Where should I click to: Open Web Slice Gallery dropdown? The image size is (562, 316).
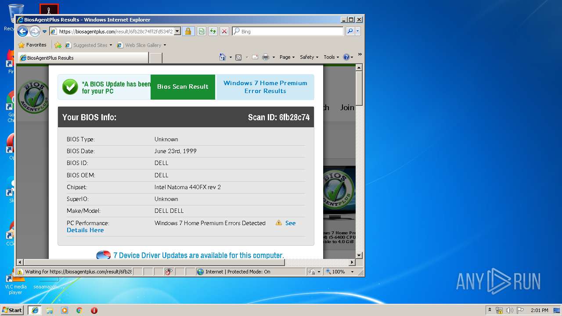(141, 45)
